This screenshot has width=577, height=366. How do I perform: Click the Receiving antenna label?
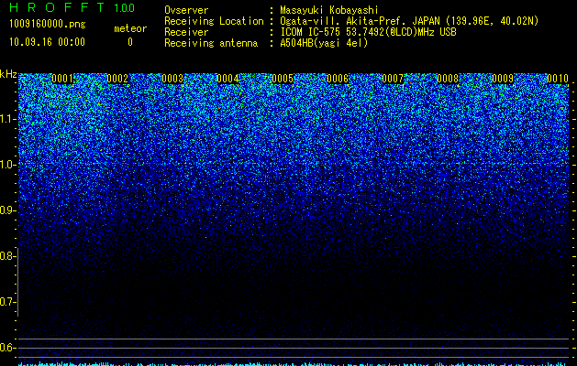(211, 43)
